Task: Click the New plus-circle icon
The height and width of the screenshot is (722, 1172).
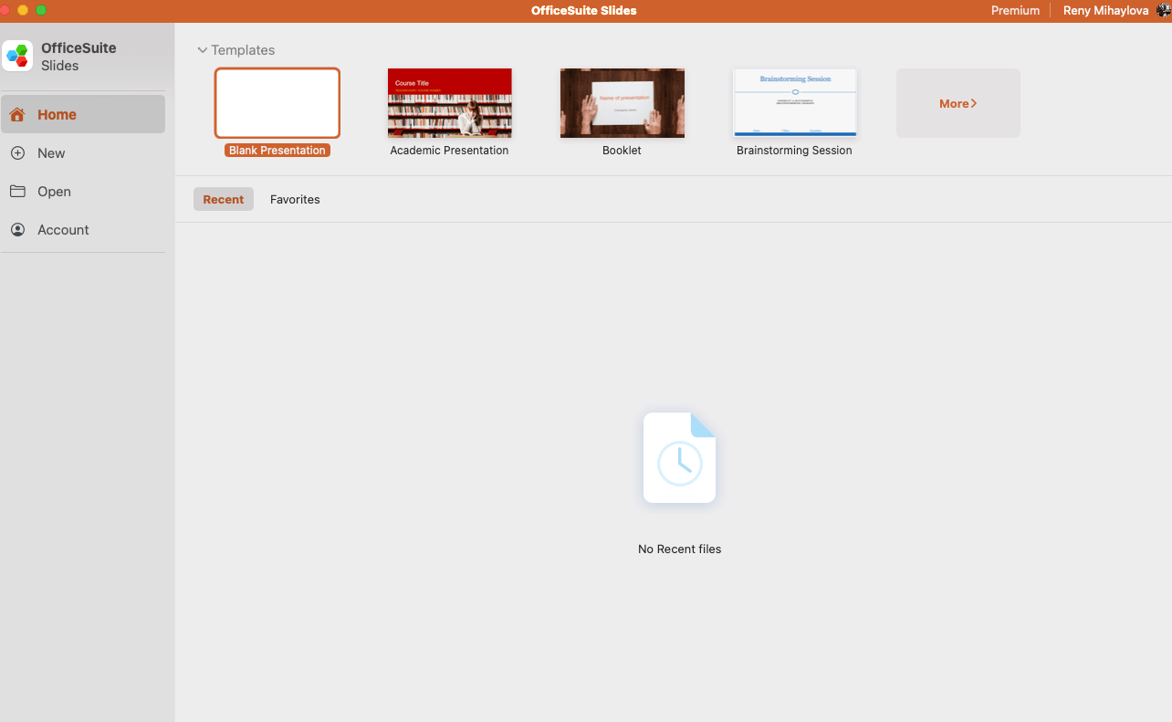Action: [17, 153]
